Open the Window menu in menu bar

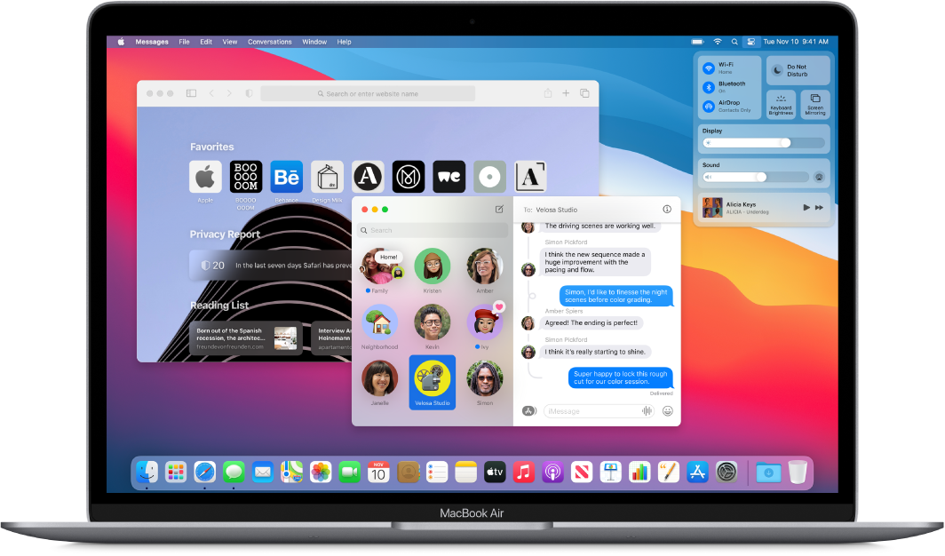[x=314, y=42]
